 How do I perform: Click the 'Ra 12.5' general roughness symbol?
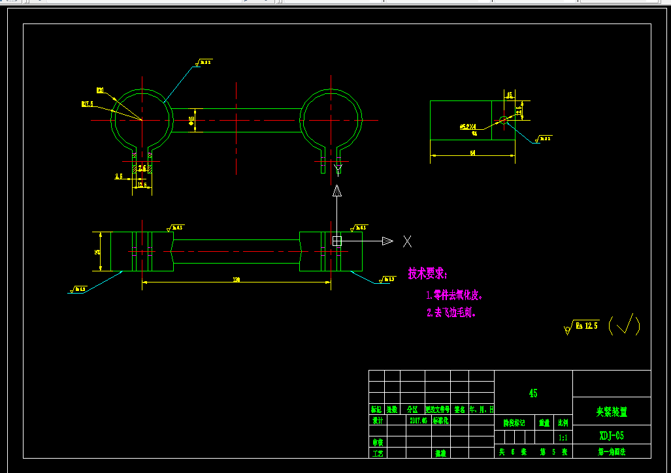tap(581, 327)
